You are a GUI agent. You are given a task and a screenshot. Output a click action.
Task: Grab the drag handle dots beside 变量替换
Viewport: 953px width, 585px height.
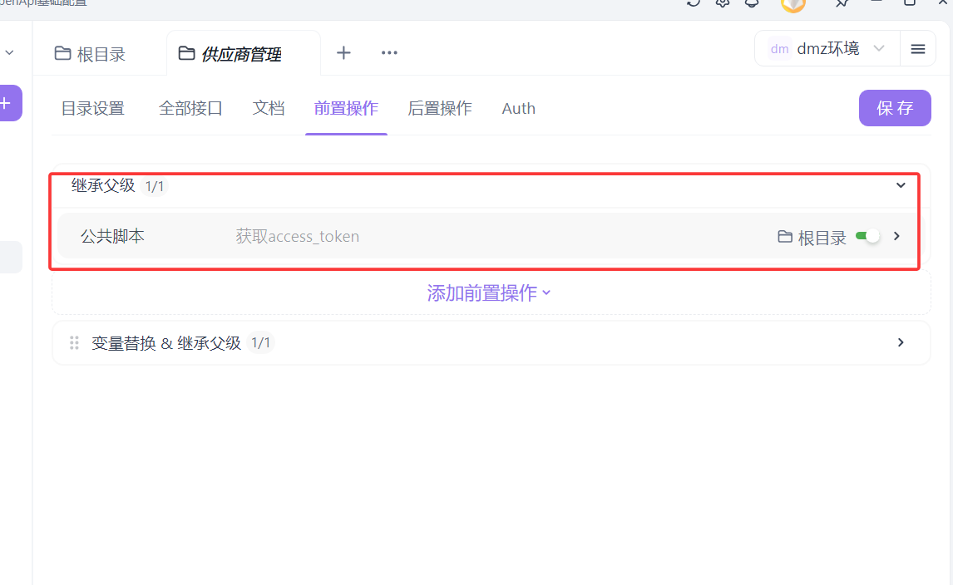point(74,342)
